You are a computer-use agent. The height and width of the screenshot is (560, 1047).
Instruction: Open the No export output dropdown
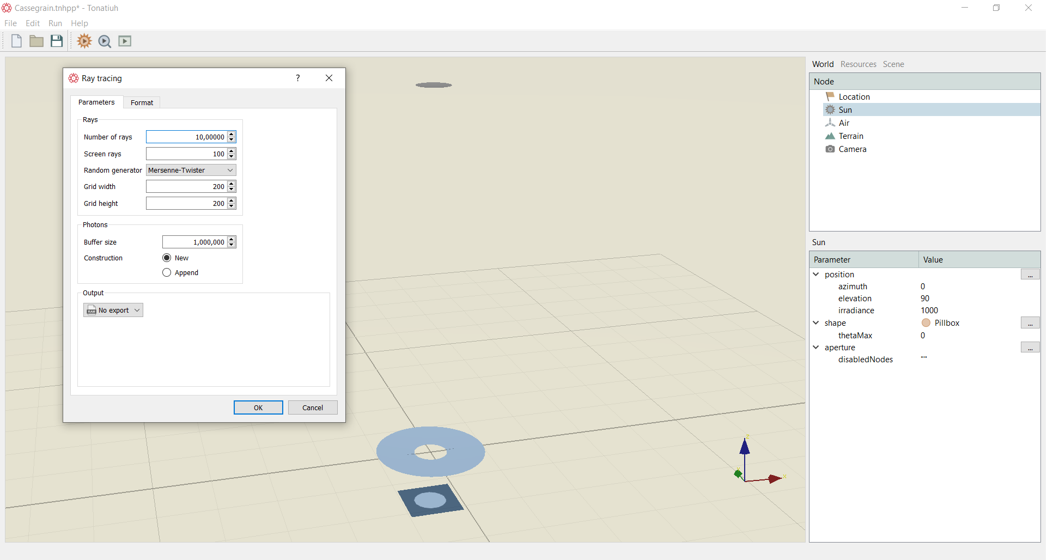tap(113, 310)
